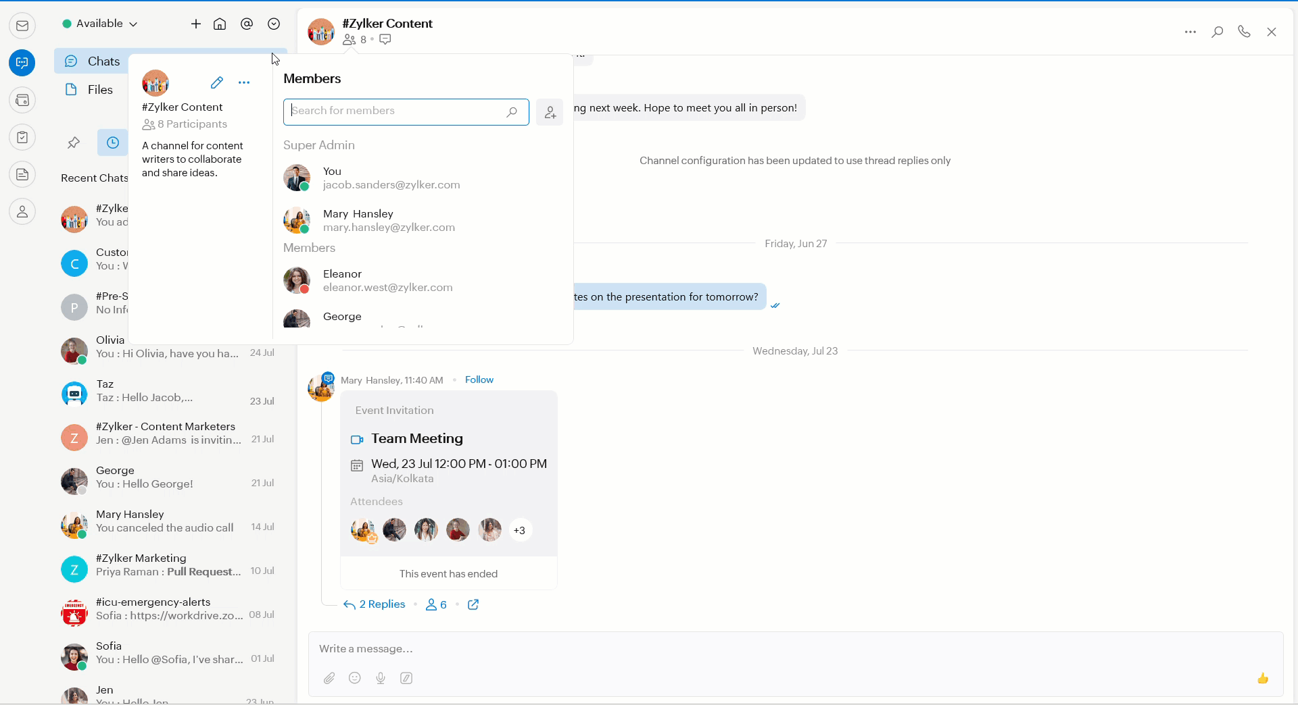Show the 6 thread followers

436,604
